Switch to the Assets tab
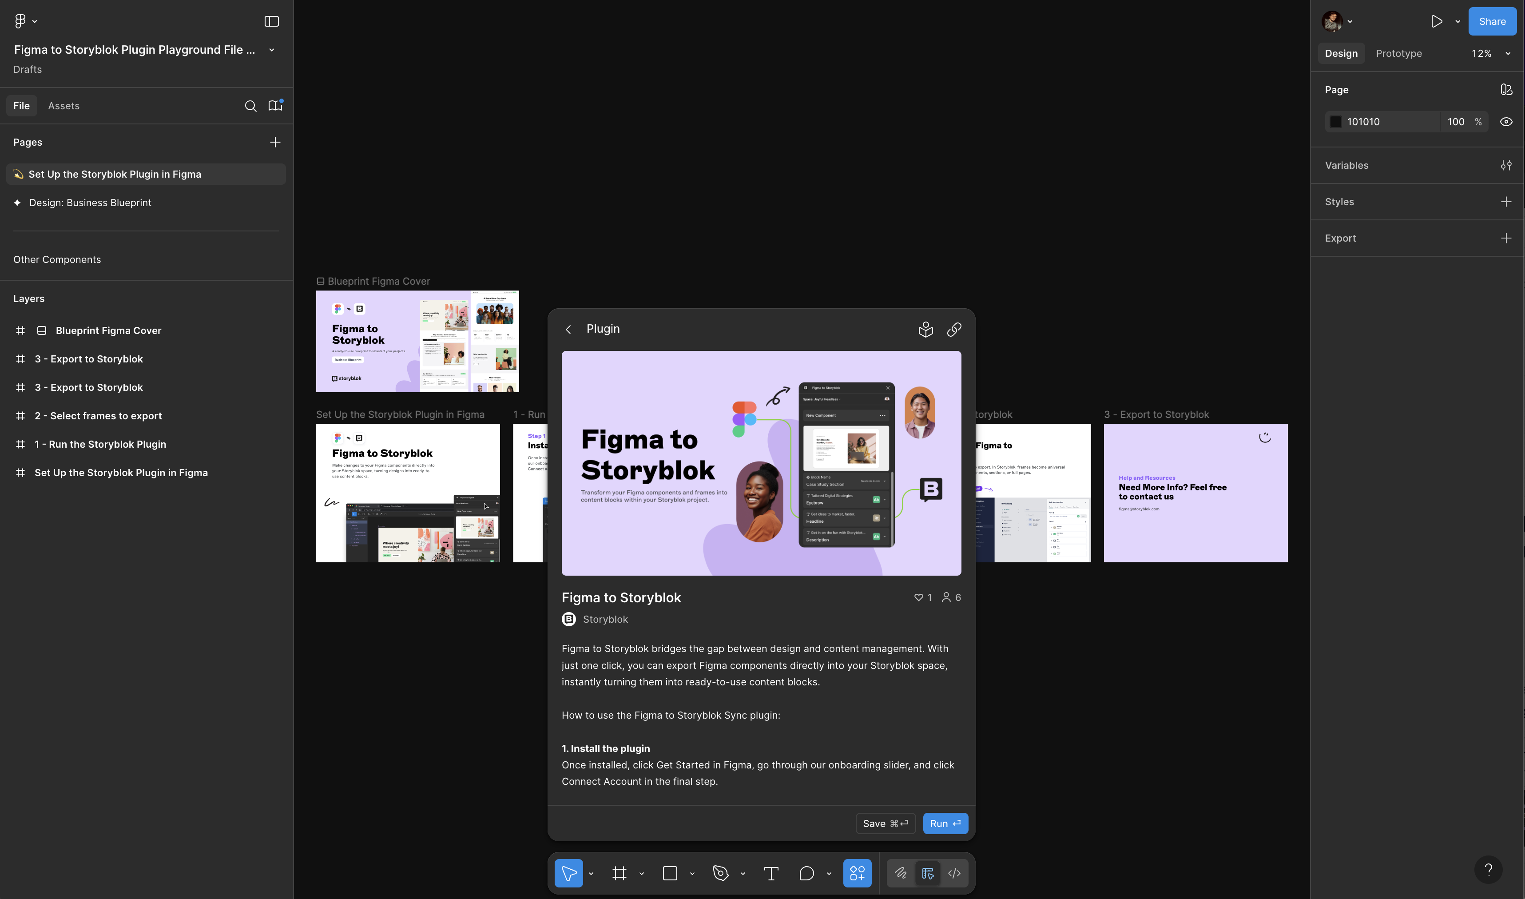The width and height of the screenshot is (1525, 899). coord(64,106)
